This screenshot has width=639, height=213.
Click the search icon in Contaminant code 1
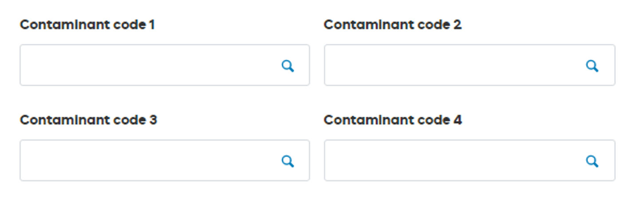tap(288, 66)
